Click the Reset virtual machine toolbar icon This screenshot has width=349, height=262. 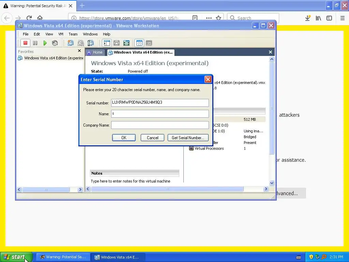[55, 43]
